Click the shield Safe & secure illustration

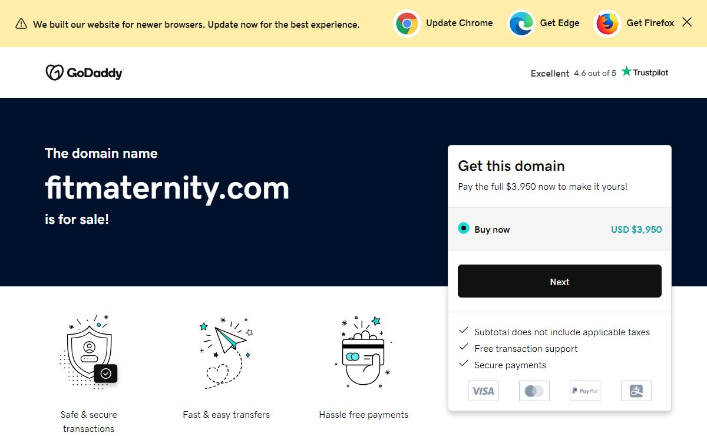pos(89,352)
